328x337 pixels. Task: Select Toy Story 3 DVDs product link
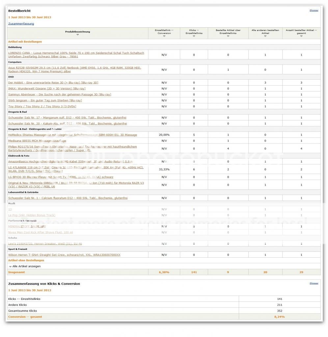42,106
